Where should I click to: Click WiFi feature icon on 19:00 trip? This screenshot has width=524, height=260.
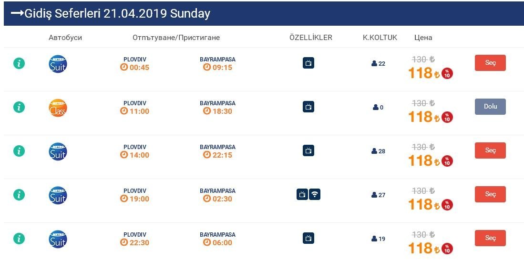[315, 194]
